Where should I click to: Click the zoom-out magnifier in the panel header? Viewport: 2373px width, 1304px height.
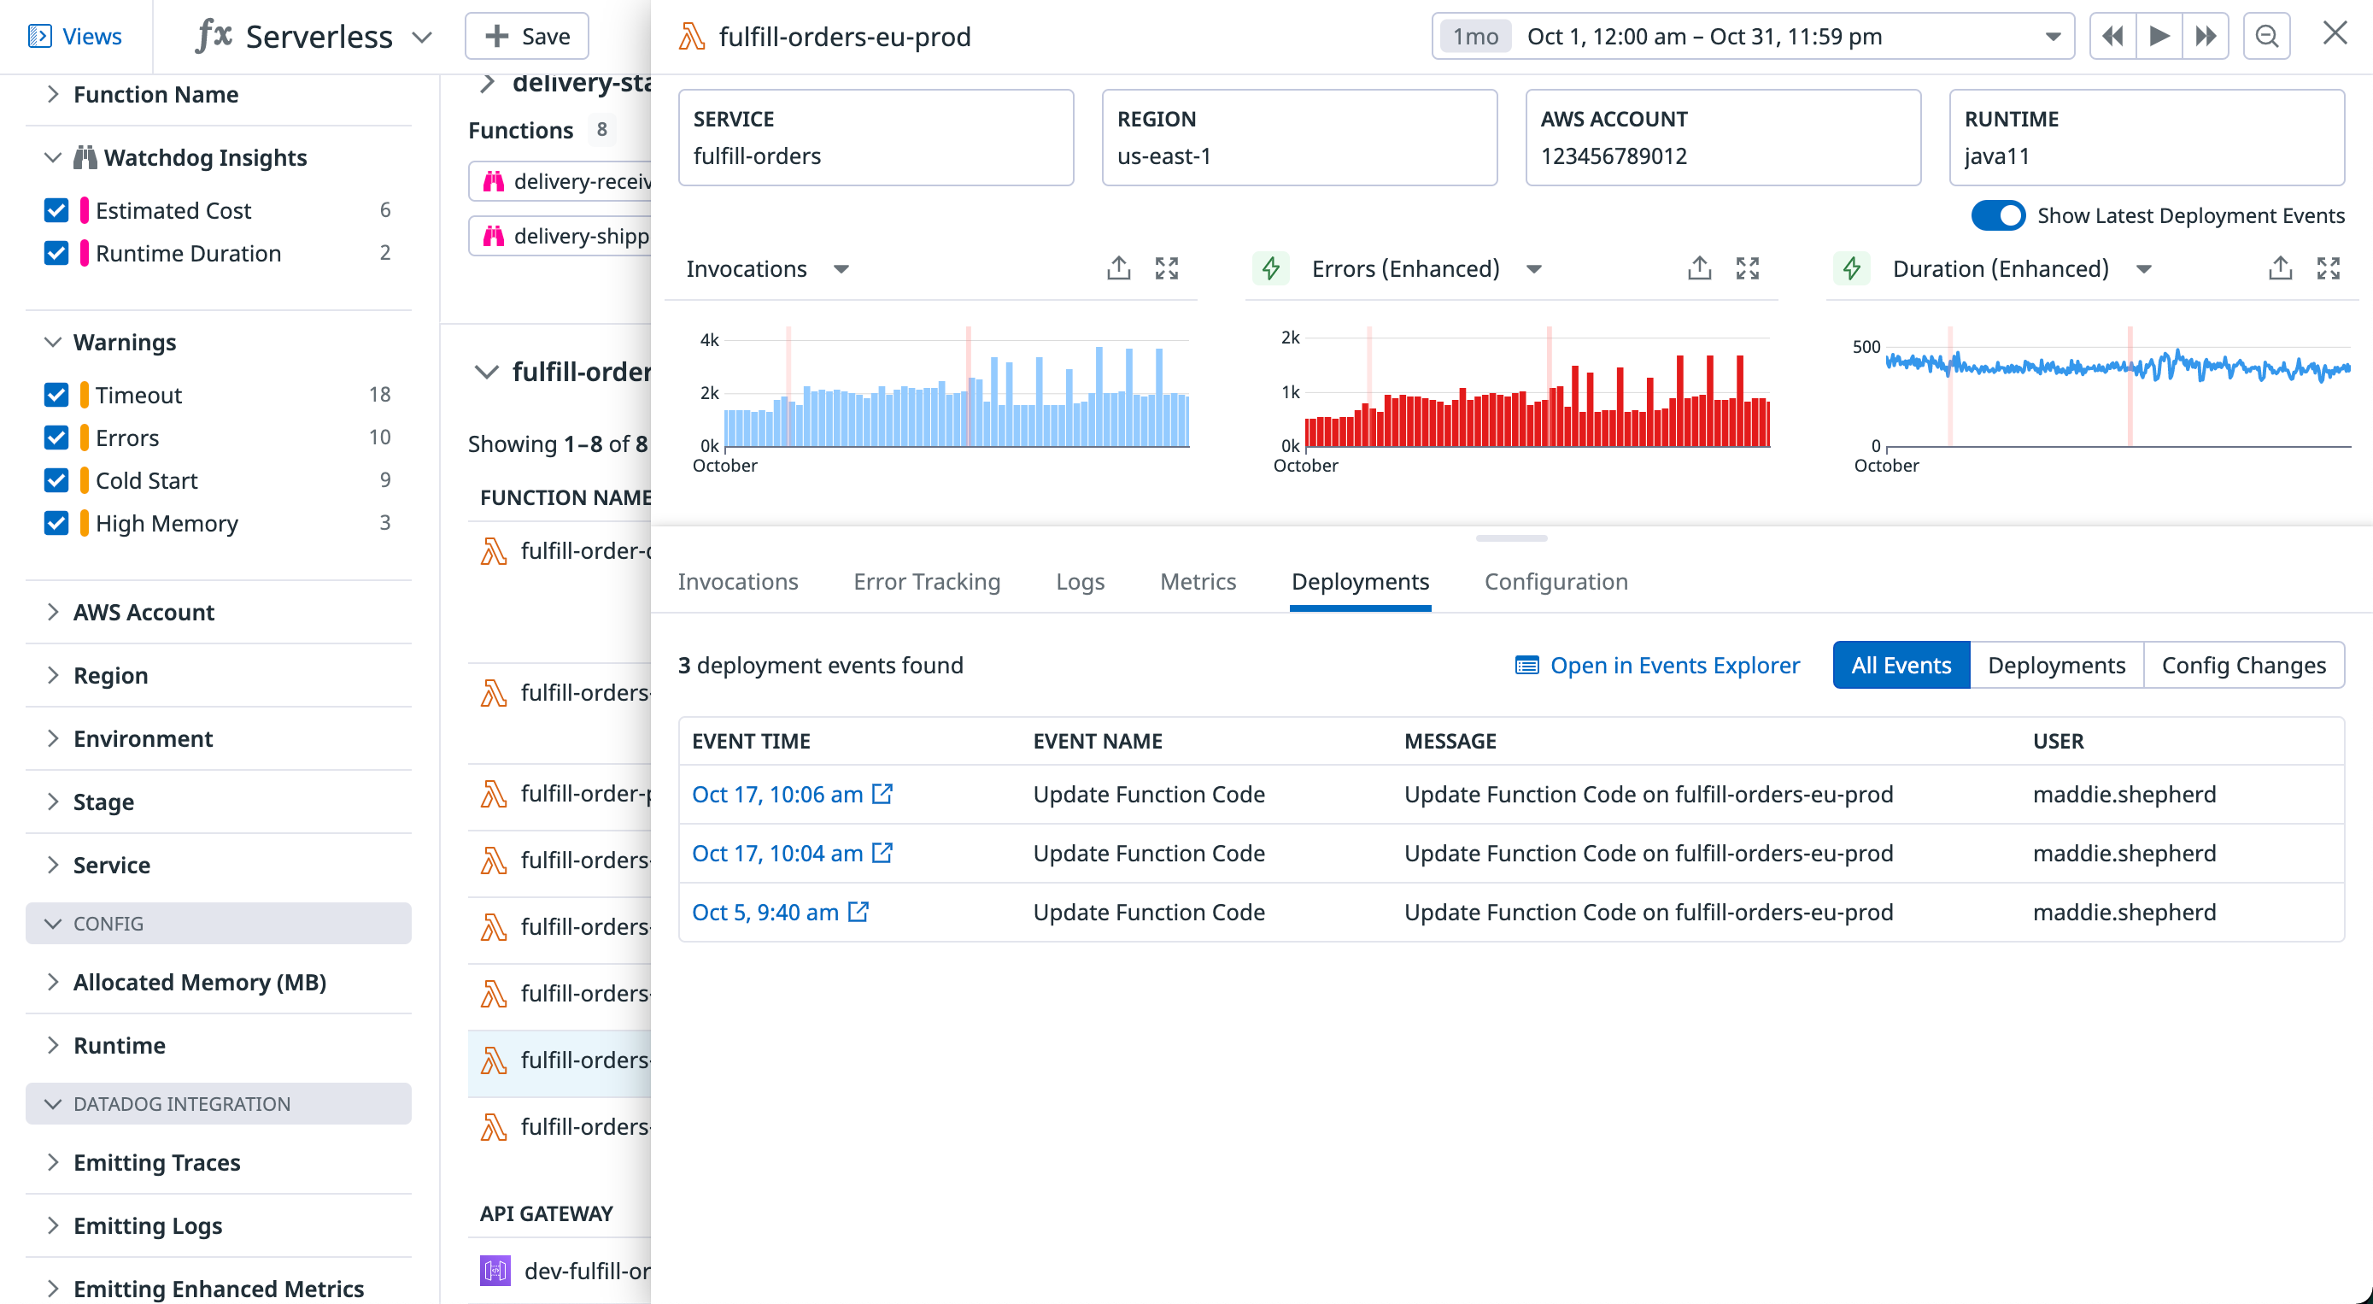2266,36
